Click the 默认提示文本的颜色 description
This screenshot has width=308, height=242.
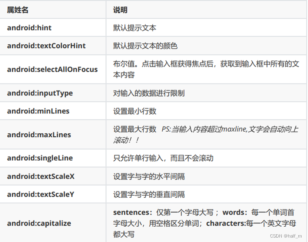[x=145, y=46]
